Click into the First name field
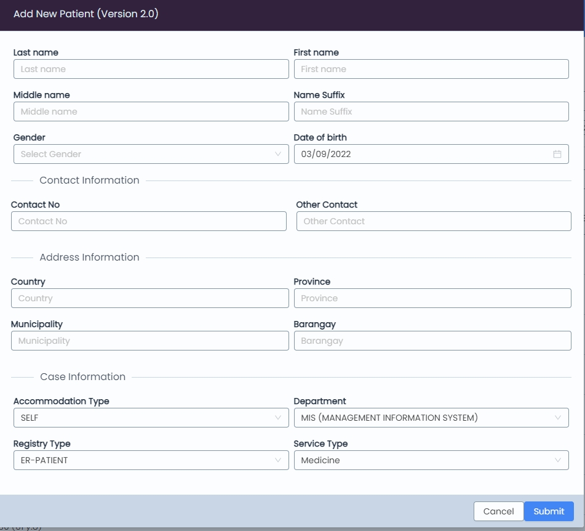585x531 pixels. tap(431, 69)
